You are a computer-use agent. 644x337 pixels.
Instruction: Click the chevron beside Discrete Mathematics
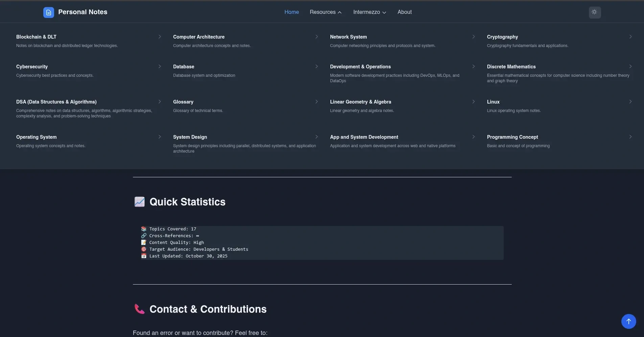(630, 66)
